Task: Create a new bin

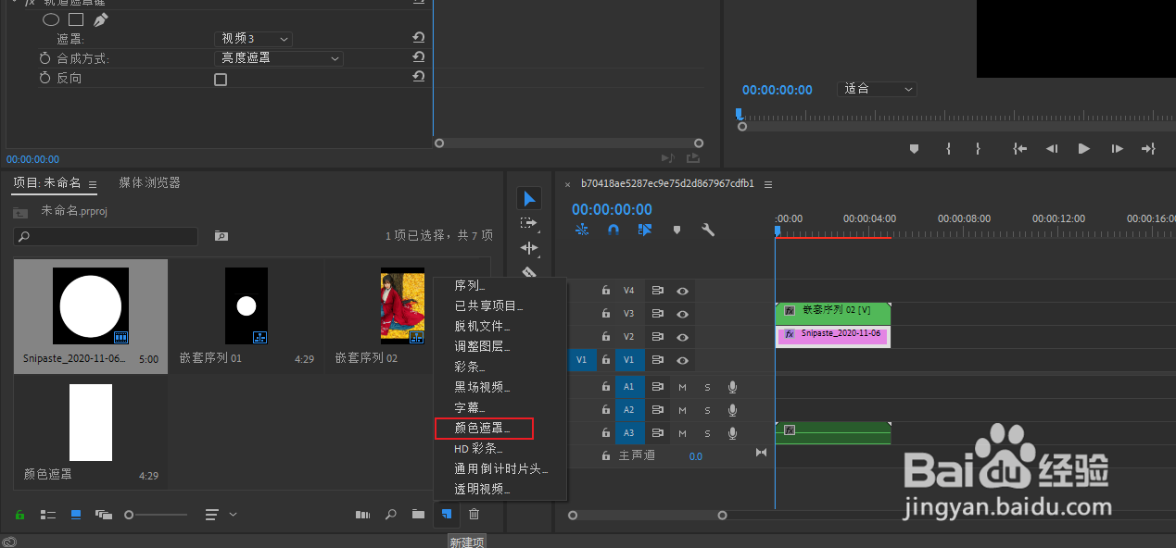Action: [418, 514]
